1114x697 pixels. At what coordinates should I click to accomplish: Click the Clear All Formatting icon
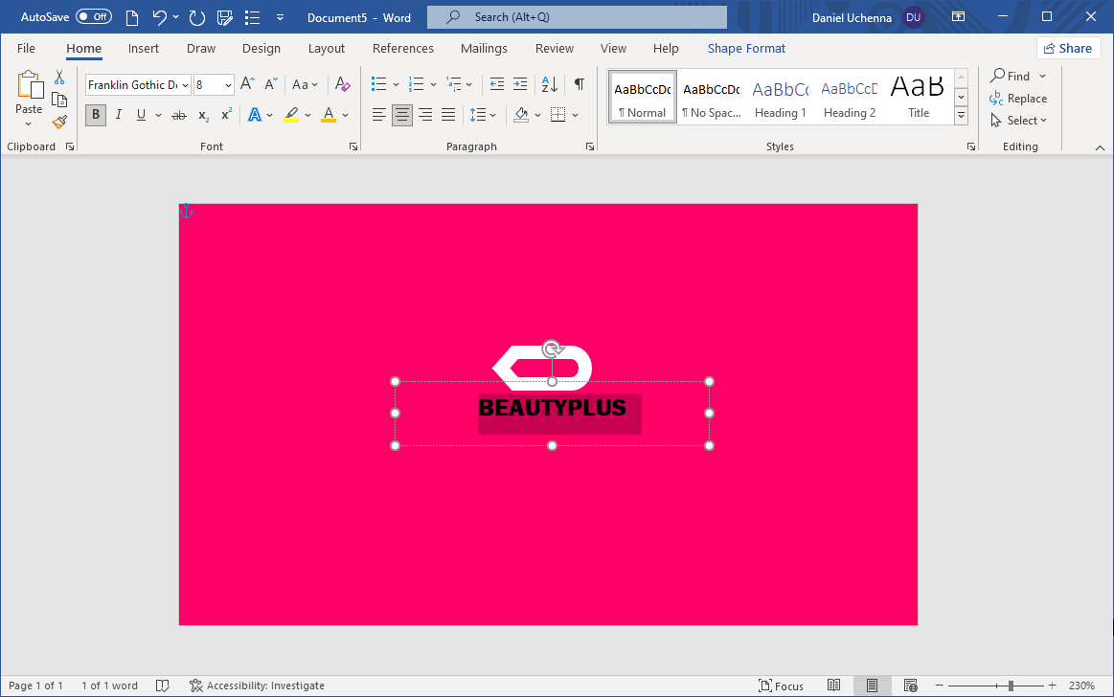point(343,84)
